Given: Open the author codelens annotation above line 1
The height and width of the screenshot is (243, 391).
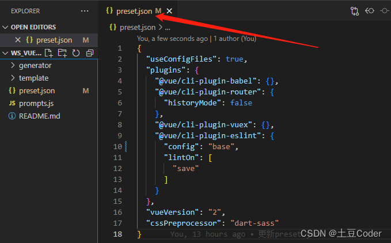Looking at the screenshot, I should pos(196,39).
